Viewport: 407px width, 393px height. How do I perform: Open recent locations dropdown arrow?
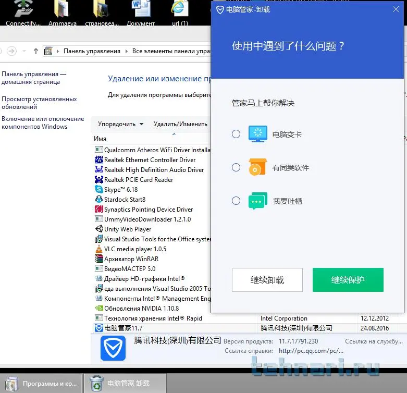[x=24, y=51]
